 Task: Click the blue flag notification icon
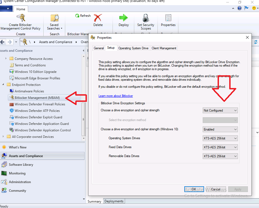tap(247, 8)
